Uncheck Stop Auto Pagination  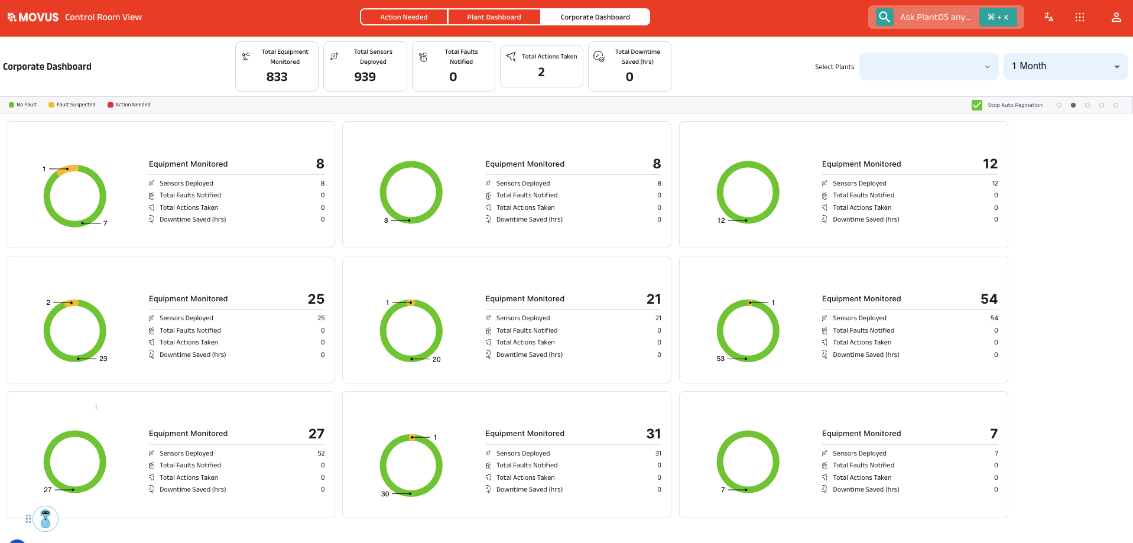click(x=976, y=105)
